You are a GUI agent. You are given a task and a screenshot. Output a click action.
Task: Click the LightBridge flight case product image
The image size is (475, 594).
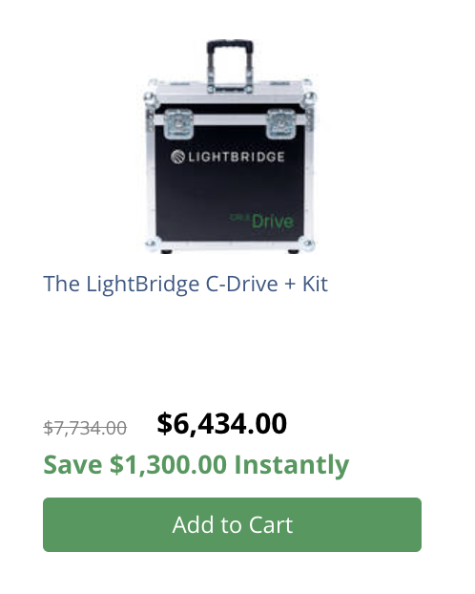click(229, 146)
